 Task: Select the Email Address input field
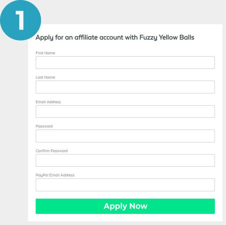[x=125, y=112]
